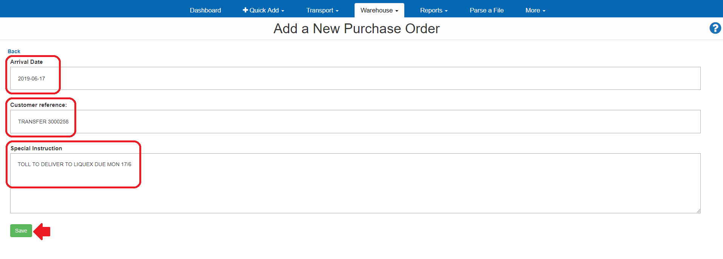Screen dimensions: 723x259
Task: Click the Arrival Date label
Action: click(26, 62)
